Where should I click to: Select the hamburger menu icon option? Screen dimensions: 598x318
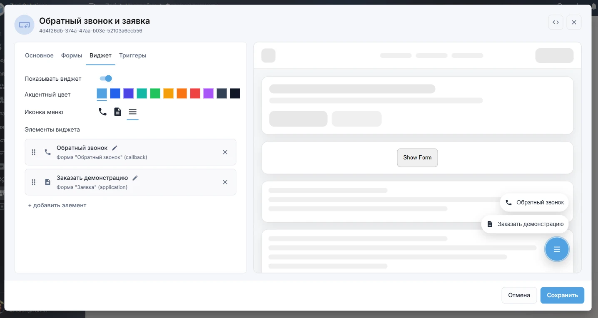point(132,112)
